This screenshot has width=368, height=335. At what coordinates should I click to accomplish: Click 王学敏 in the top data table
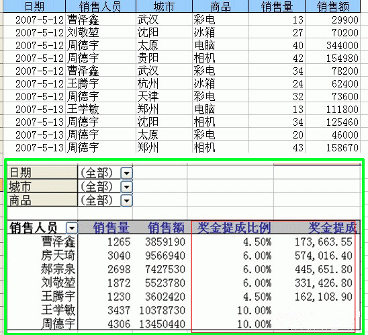coord(83,109)
